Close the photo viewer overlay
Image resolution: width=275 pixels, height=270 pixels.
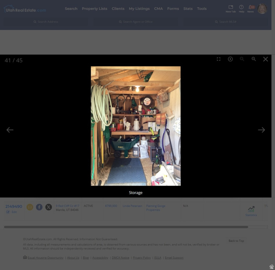click(x=265, y=59)
